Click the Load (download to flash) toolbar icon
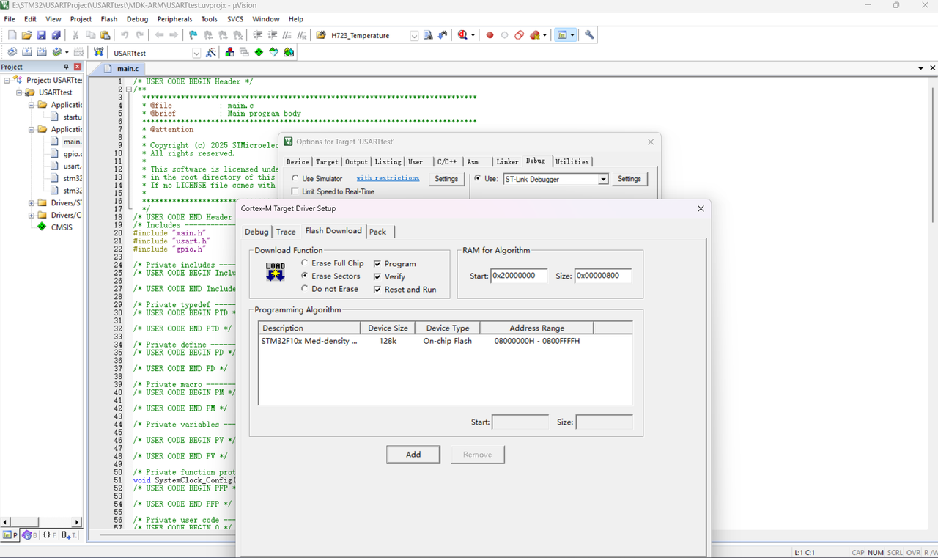 (98, 53)
